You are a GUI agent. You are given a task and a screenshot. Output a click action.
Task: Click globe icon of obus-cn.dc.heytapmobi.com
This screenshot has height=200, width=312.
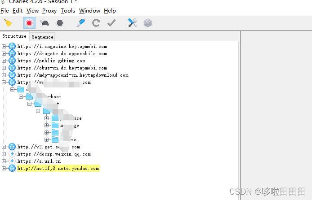click(x=12, y=68)
